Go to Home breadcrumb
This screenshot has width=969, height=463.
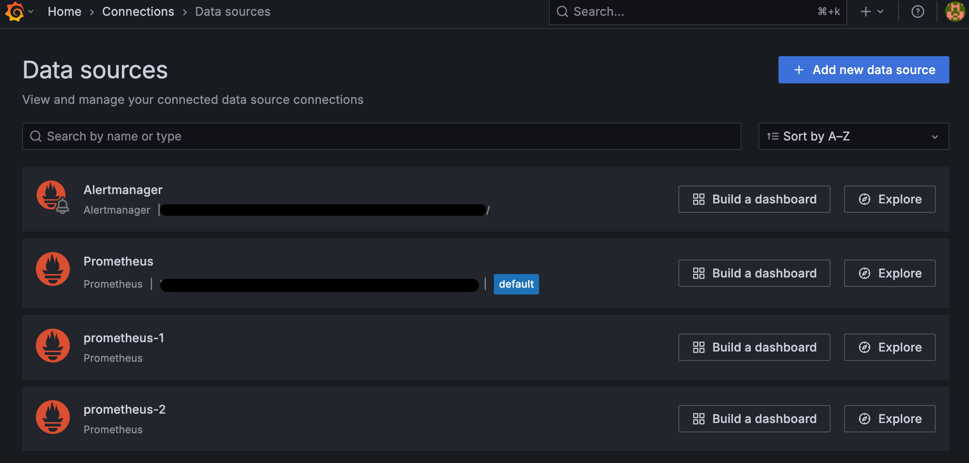click(64, 11)
